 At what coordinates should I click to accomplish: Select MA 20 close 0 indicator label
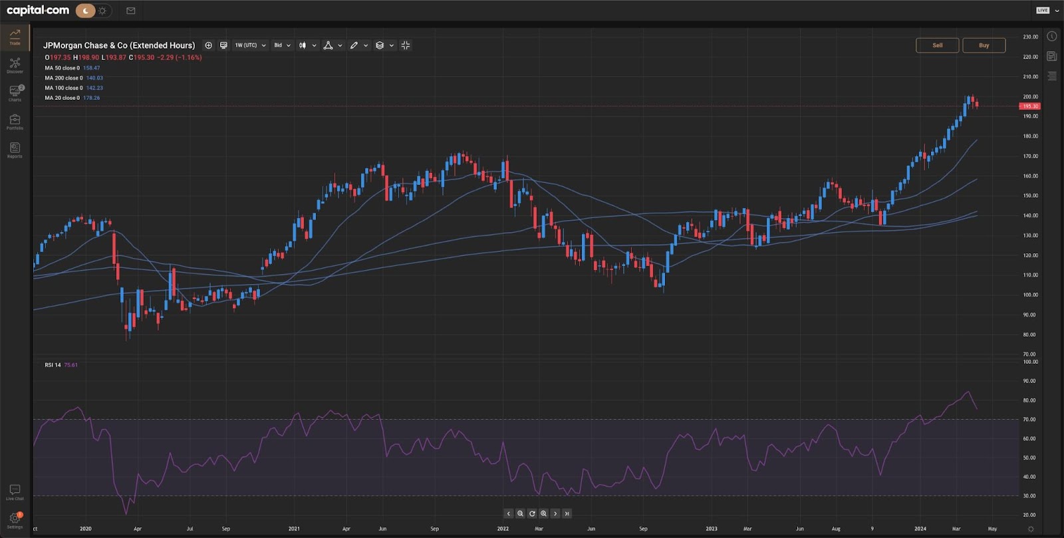click(62, 98)
